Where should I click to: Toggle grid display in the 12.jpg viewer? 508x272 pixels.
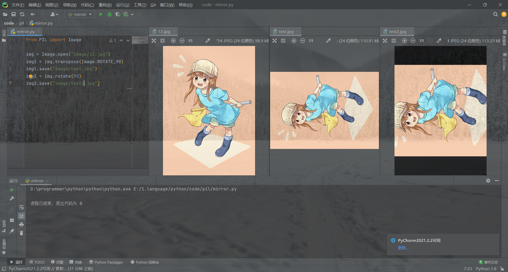162,41
